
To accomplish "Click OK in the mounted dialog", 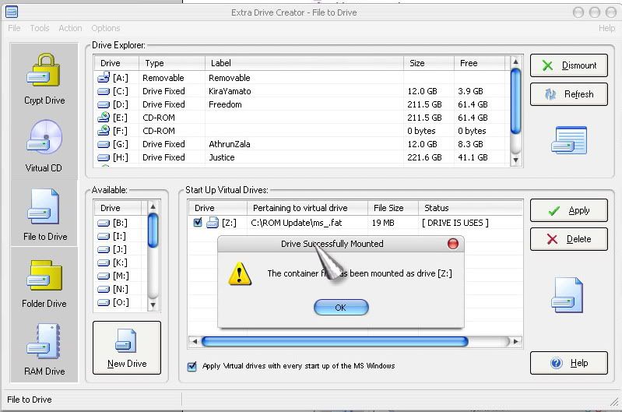I will pyautogui.click(x=340, y=308).
